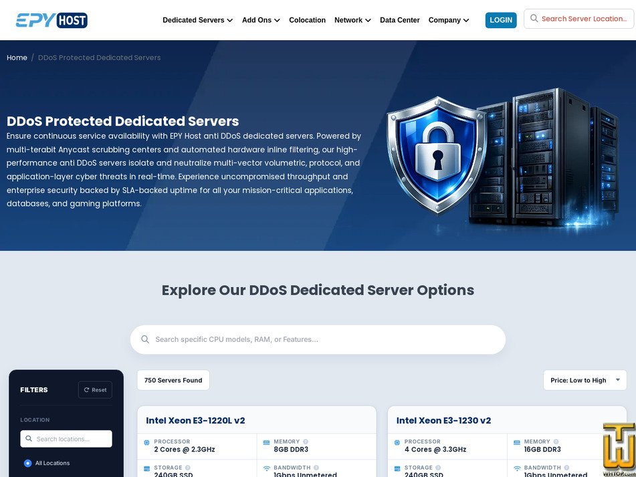
Task: Open the Price: Low to High sort dropdown
Action: (x=585, y=380)
